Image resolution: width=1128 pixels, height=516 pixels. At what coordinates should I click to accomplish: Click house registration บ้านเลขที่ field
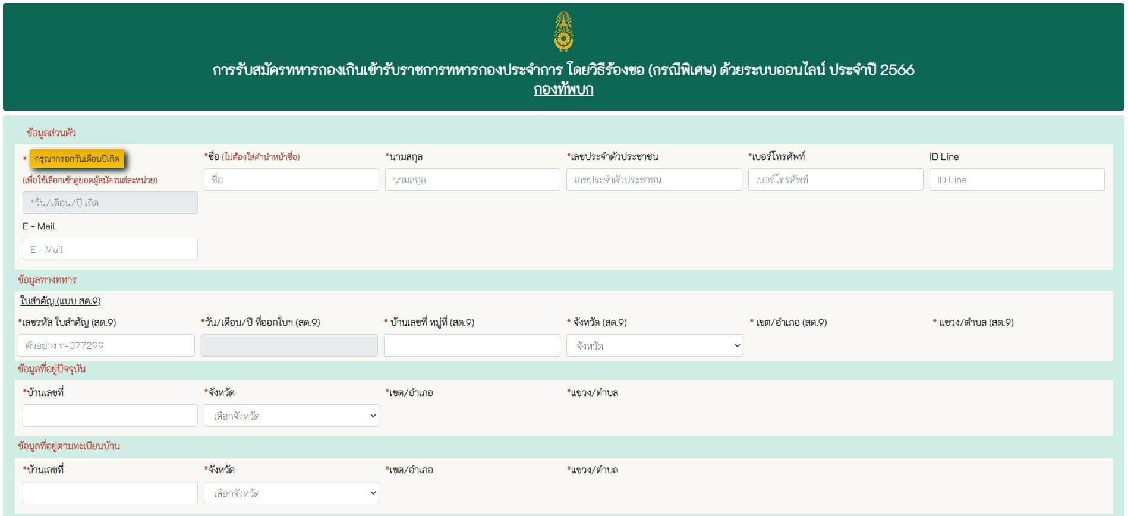[110, 493]
